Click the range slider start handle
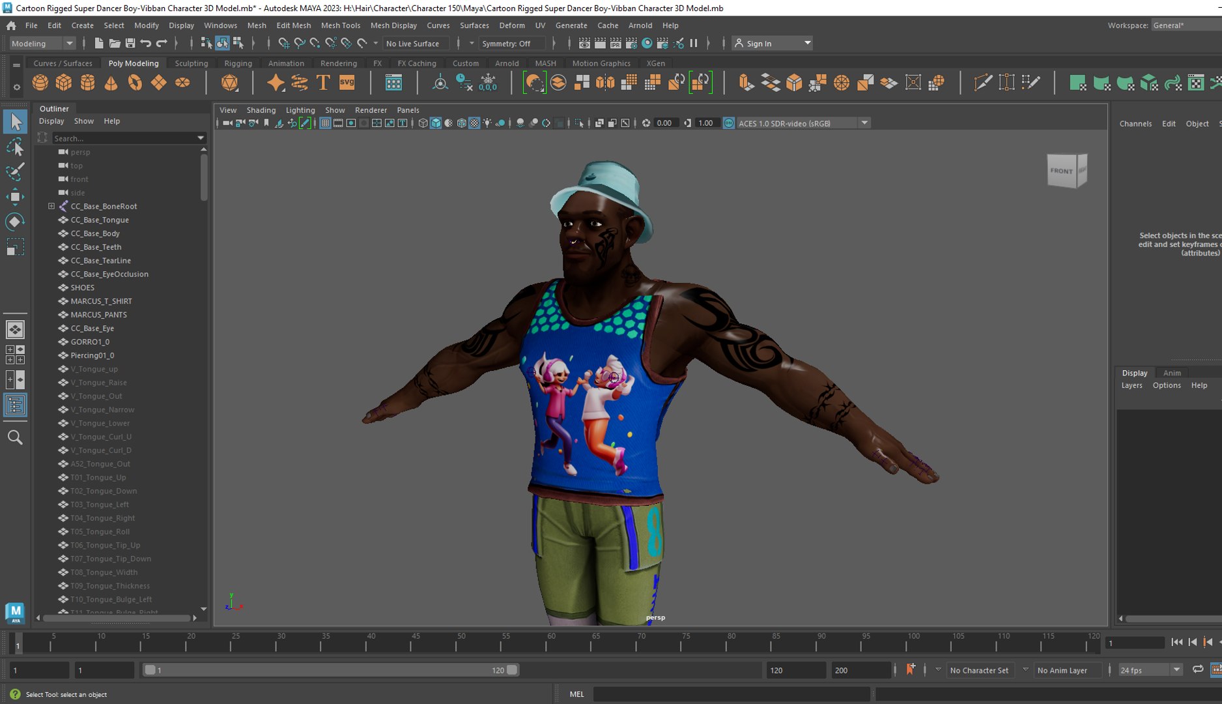The width and height of the screenshot is (1222, 704). click(x=150, y=670)
